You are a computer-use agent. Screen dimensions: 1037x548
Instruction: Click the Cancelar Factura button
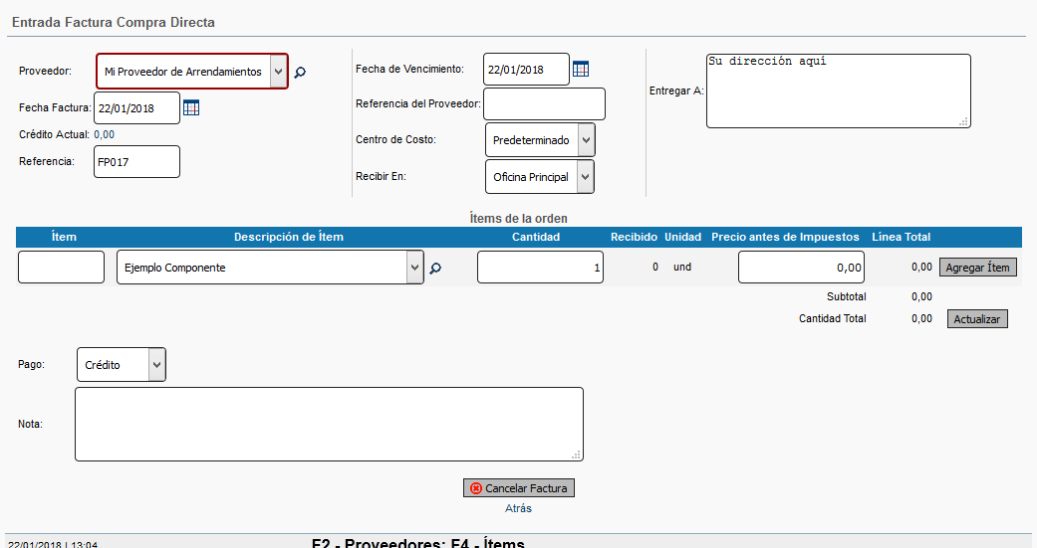pos(519,488)
